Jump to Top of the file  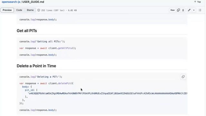197,2
